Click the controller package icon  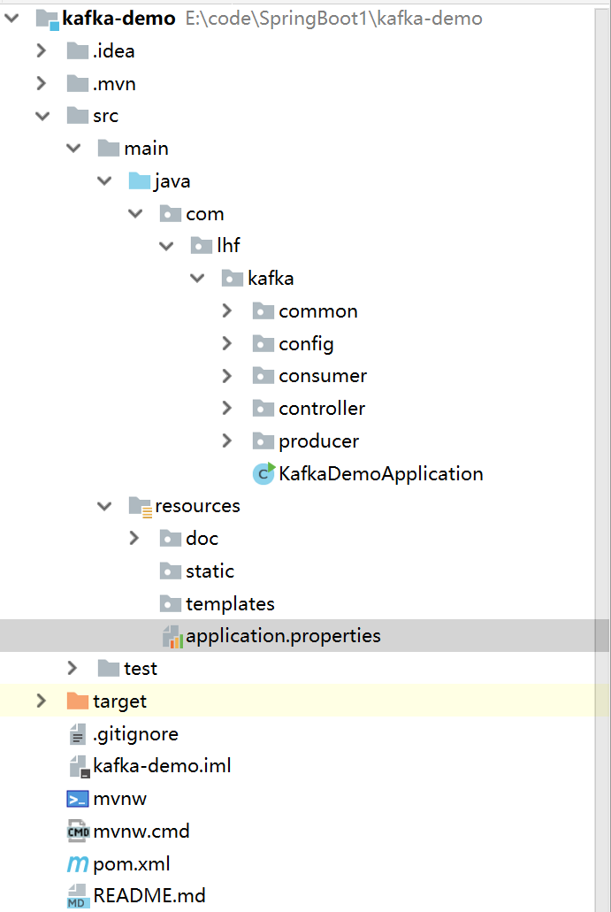[x=263, y=409]
